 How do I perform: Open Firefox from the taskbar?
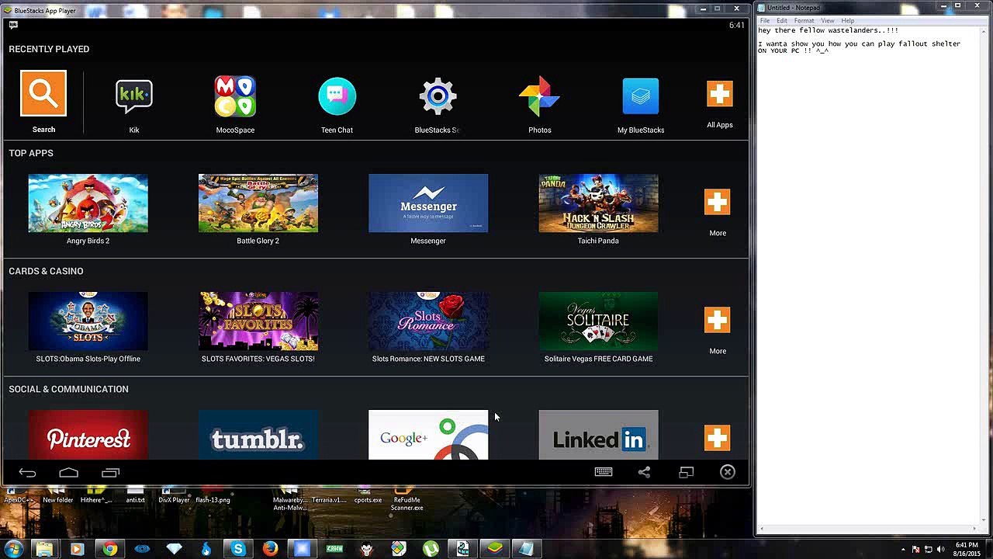270,549
